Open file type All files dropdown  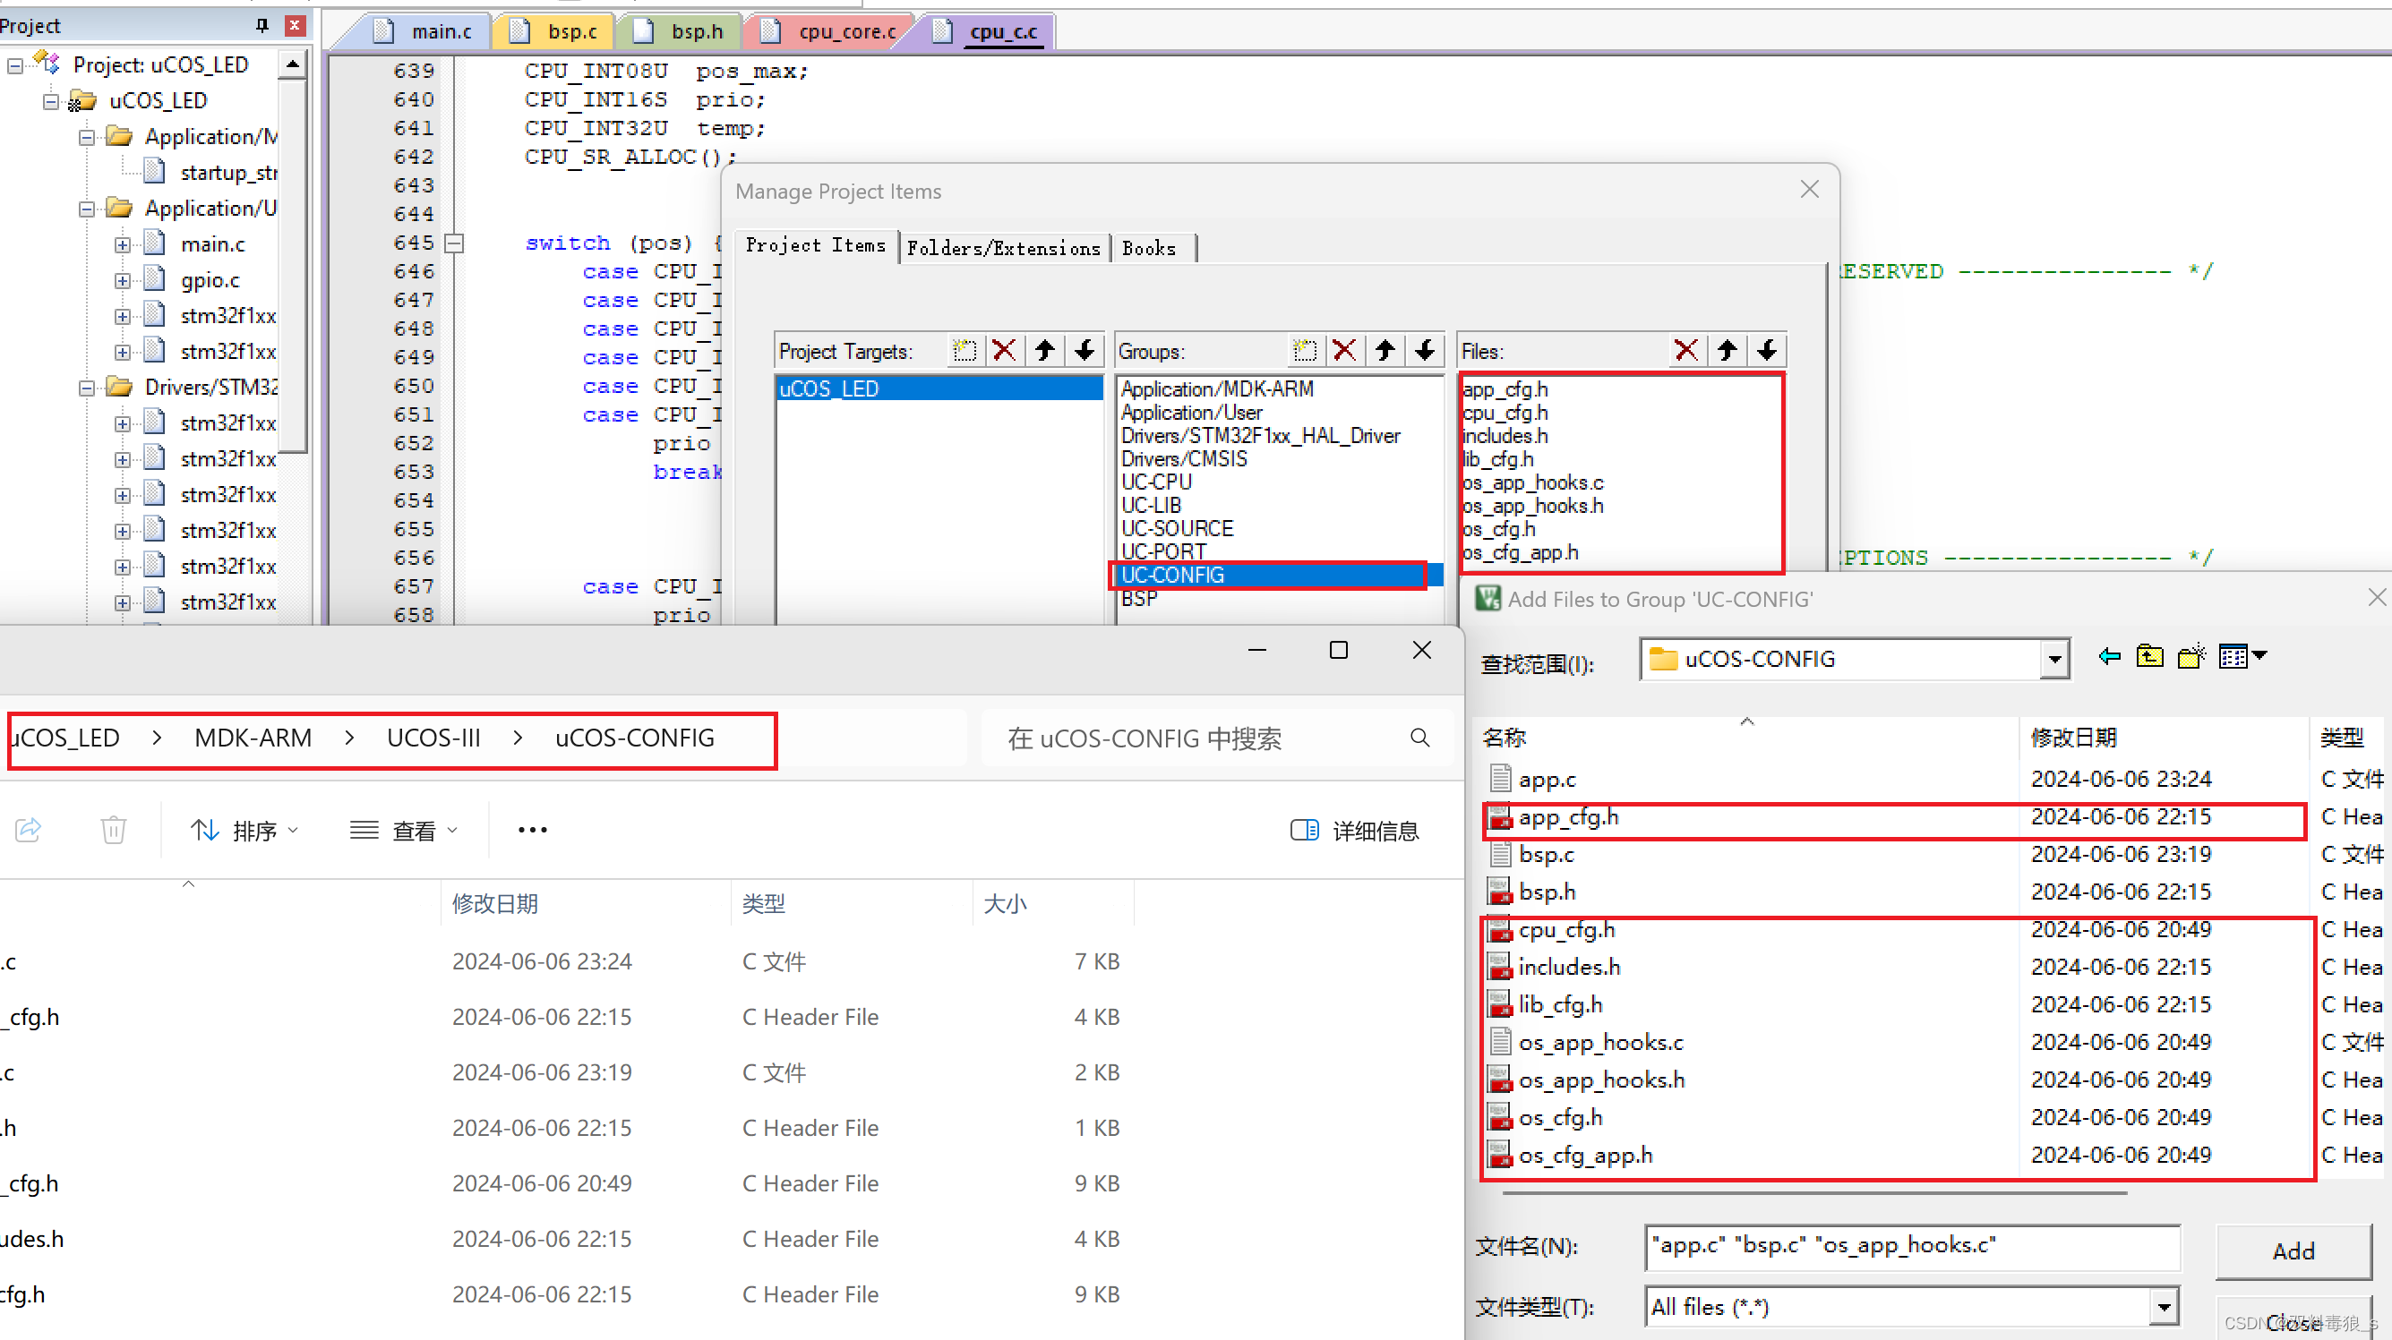click(2164, 1307)
